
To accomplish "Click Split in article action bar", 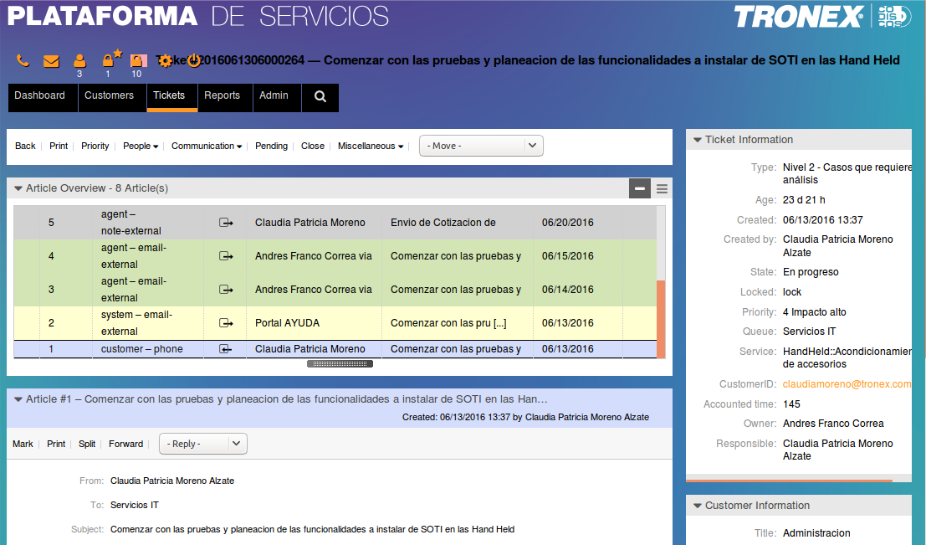I will pyautogui.click(x=87, y=444).
